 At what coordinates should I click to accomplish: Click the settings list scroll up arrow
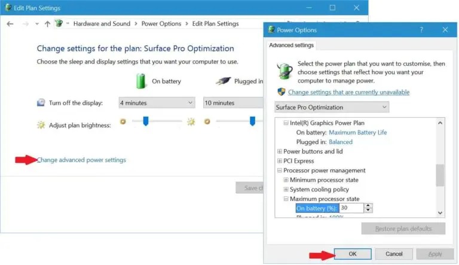click(440, 123)
